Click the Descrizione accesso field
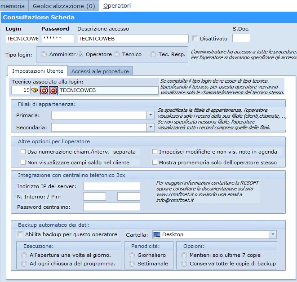297x282 pixels. pos(133,39)
